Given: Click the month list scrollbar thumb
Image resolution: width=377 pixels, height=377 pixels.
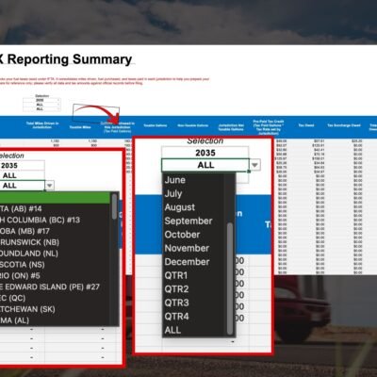Looking at the screenshot, I should pyautogui.click(x=230, y=279).
